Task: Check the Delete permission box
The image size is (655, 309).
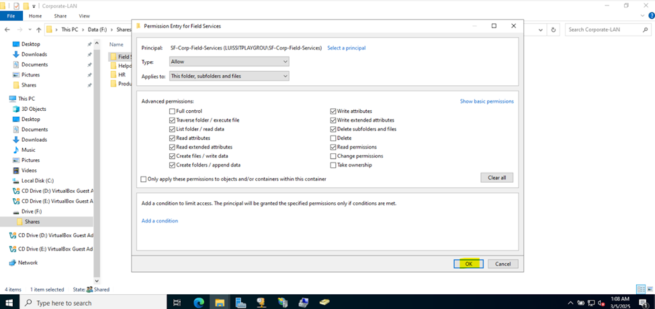Action: [333, 138]
